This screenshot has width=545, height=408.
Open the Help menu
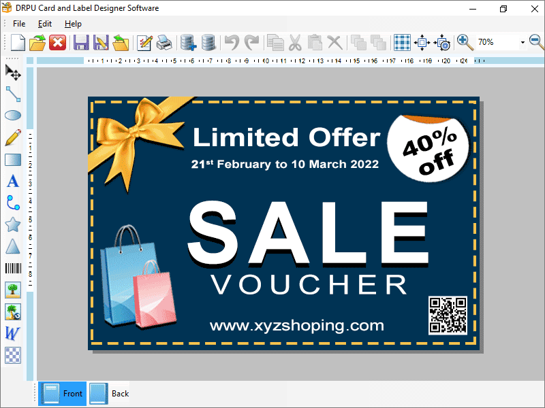[73, 24]
